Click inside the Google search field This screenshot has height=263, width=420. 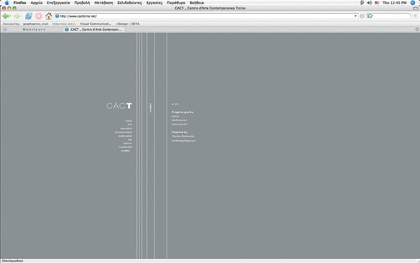pos(391,16)
